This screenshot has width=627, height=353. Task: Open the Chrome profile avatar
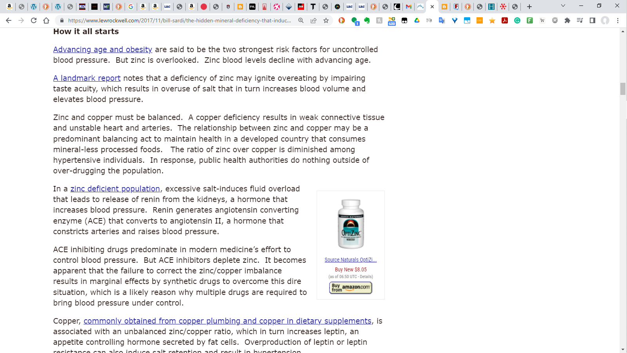tap(605, 20)
